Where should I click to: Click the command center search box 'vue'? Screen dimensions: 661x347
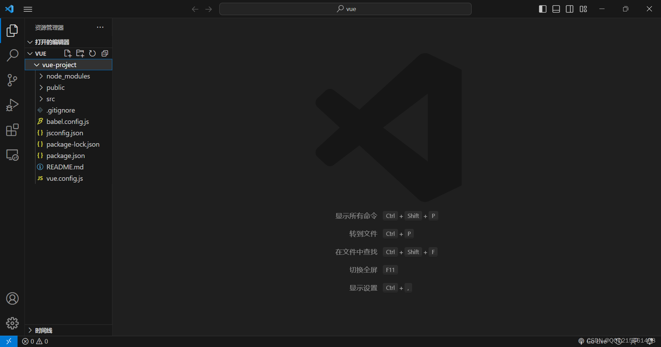coord(345,9)
